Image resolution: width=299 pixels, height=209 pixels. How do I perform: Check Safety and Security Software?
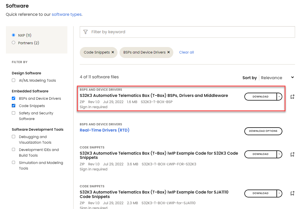click(14, 113)
